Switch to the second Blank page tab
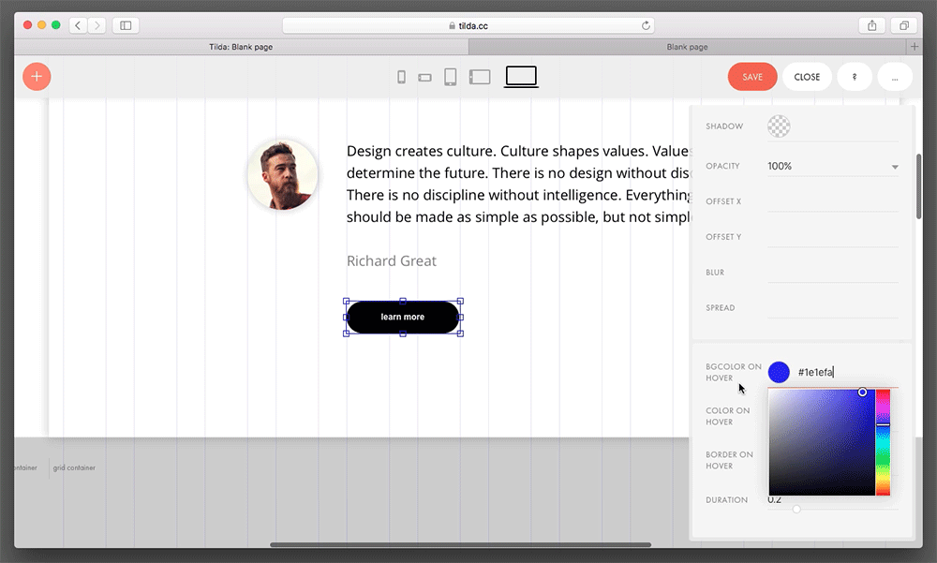The height and width of the screenshot is (563, 937). 687,47
